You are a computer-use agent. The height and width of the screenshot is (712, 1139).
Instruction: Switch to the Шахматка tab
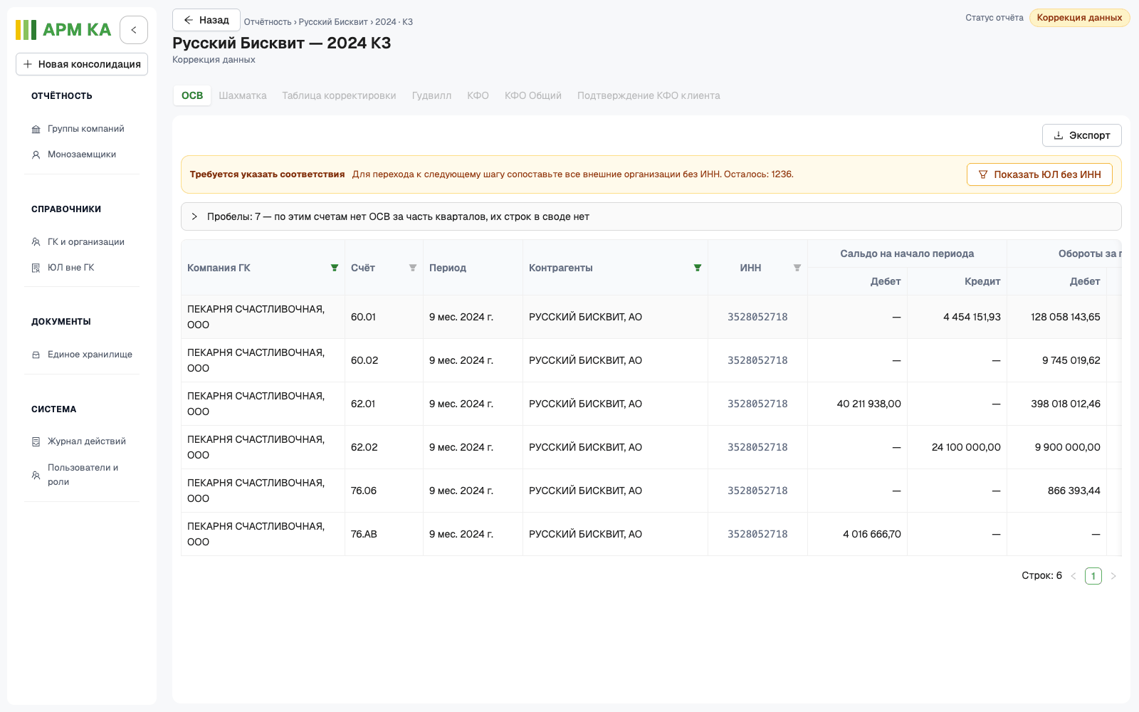(243, 95)
